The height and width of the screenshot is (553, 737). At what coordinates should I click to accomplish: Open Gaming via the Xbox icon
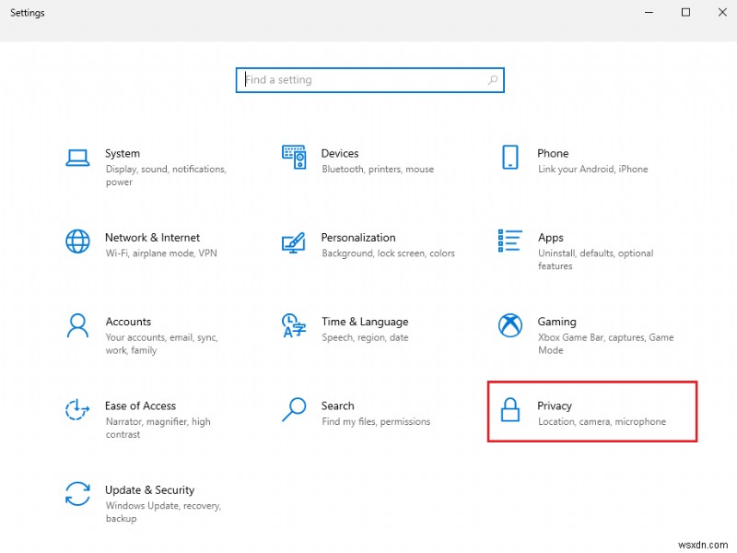509,325
